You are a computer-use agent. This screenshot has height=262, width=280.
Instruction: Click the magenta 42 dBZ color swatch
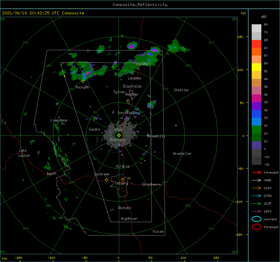coord(256,98)
